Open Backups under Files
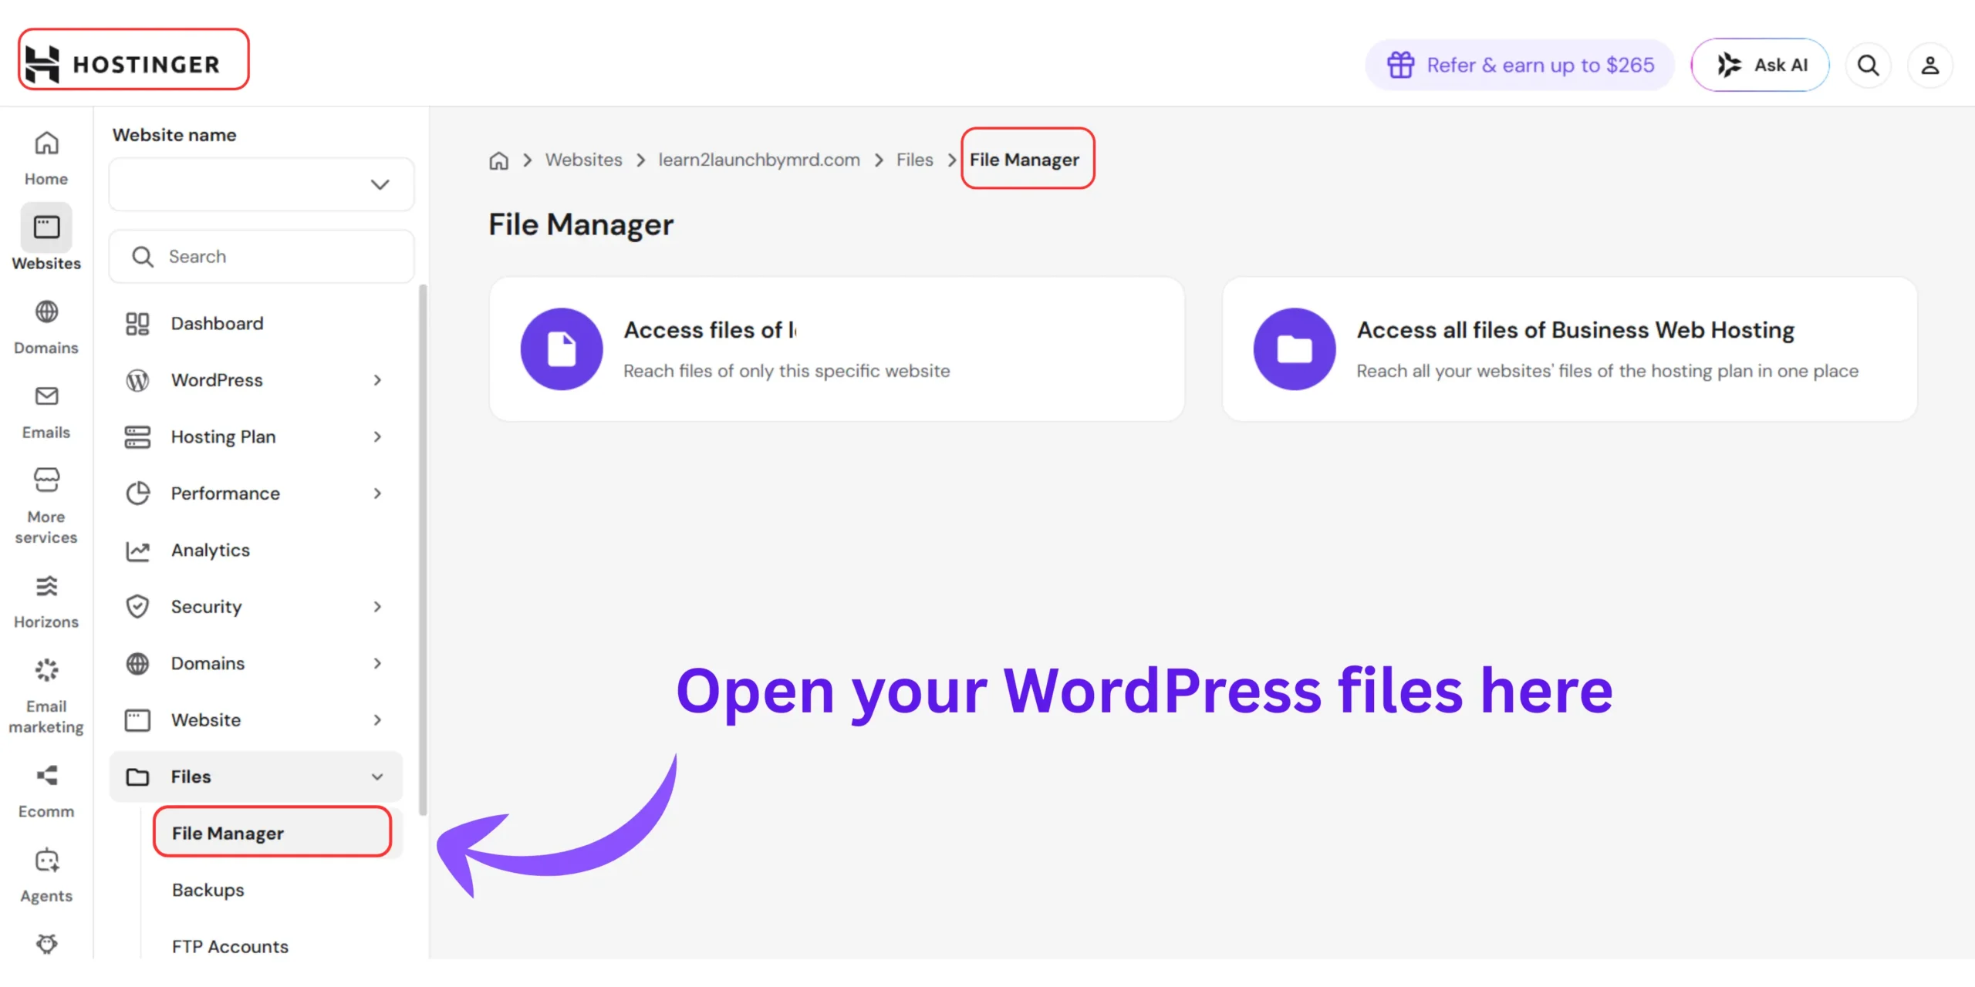 tap(208, 890)
